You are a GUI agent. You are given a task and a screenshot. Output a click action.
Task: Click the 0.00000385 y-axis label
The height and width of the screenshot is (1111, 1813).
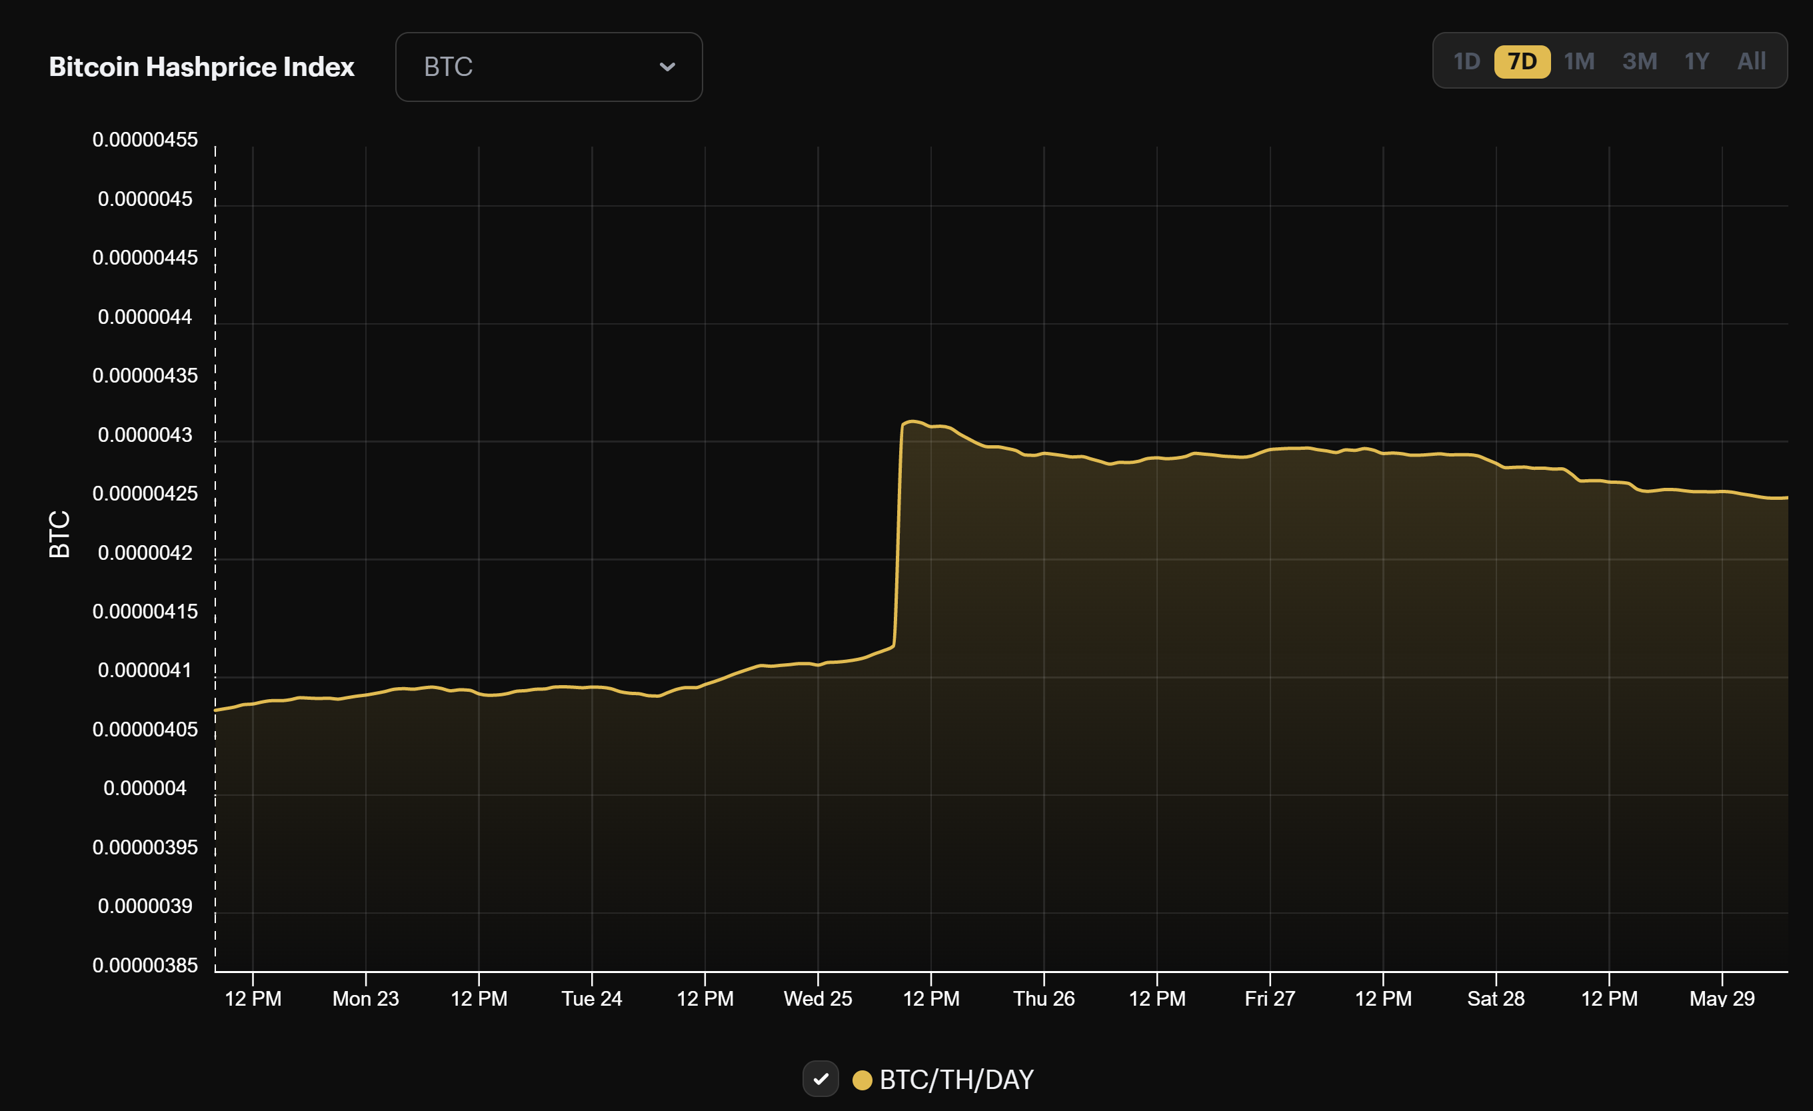pyautogui.click(x=145, y=965)
